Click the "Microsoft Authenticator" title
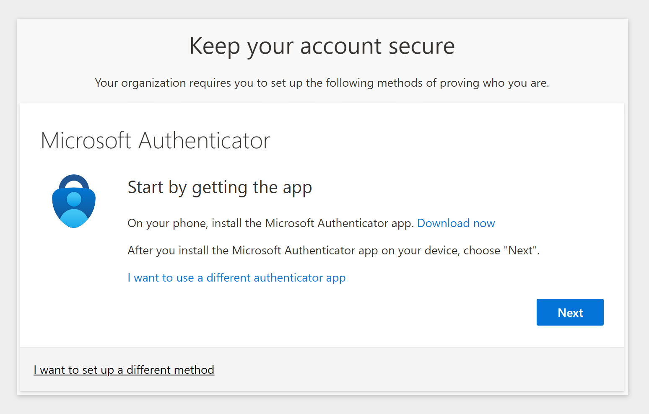649x414 pixels. [x=156, y=141]
